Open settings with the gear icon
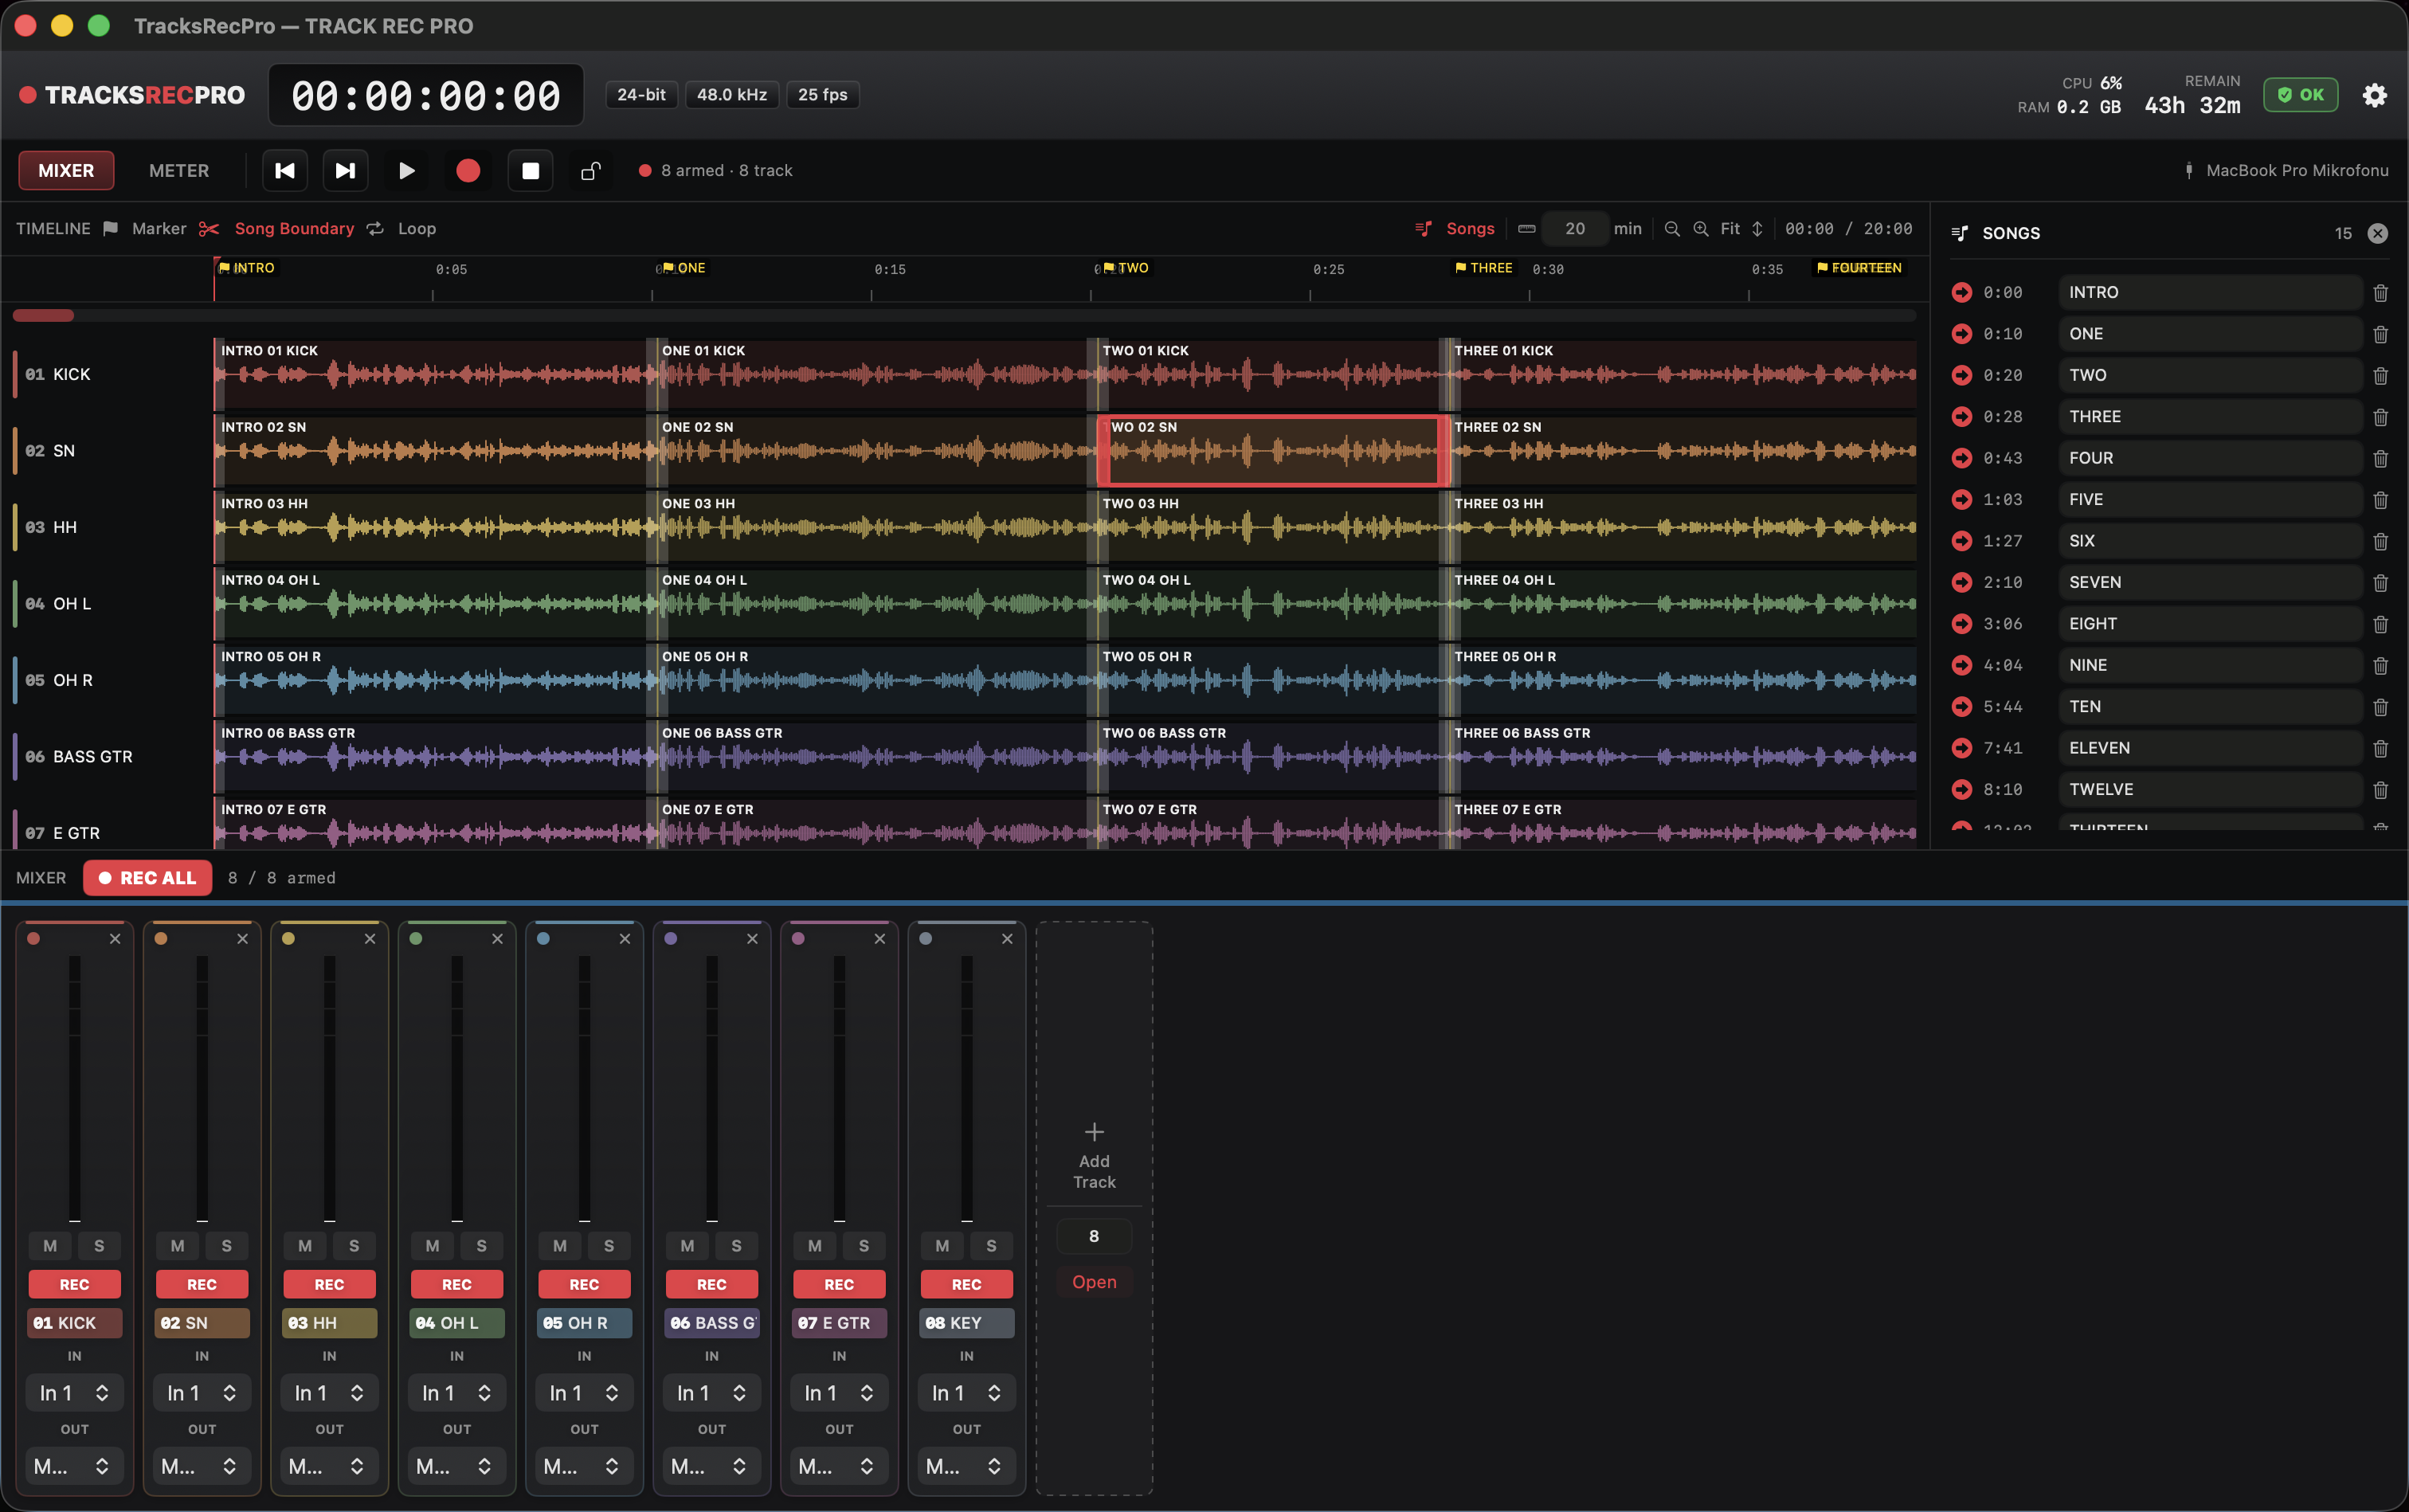2409x1512 pixels. pyautogui.click(x=2375, y=95)
